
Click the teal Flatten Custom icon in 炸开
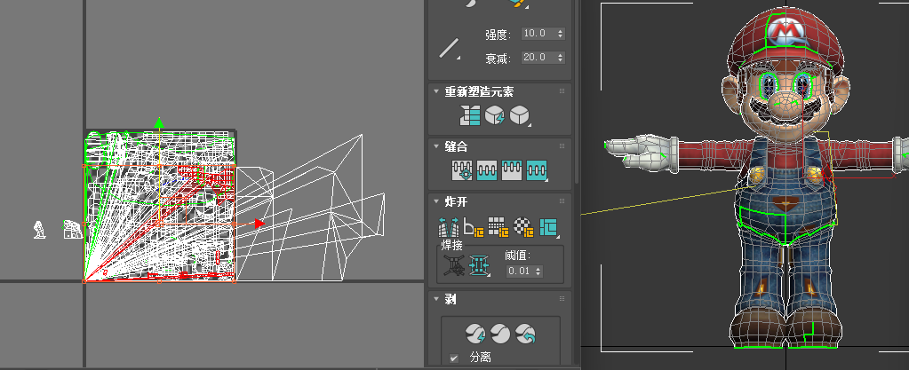coord(549,227)
